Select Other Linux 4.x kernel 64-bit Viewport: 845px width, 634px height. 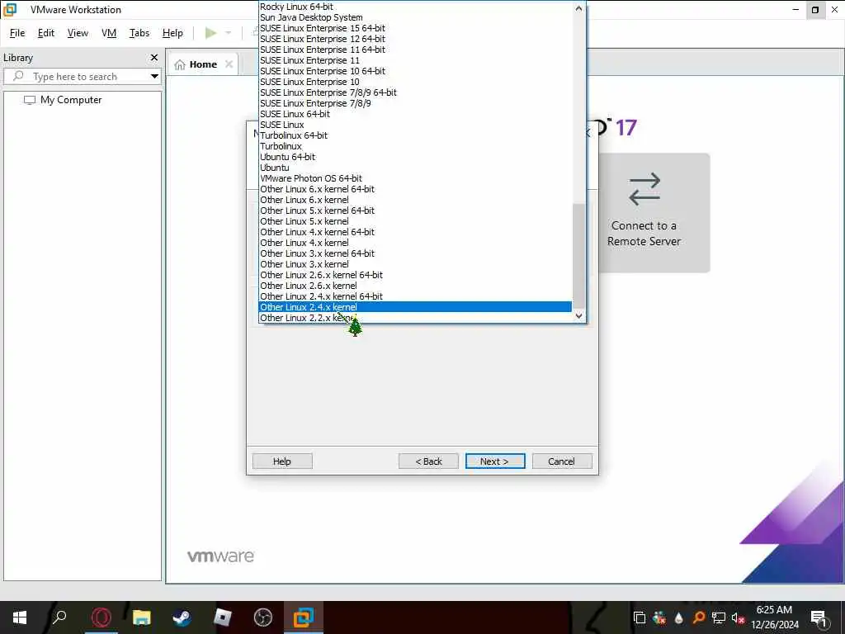pos(415,232)
